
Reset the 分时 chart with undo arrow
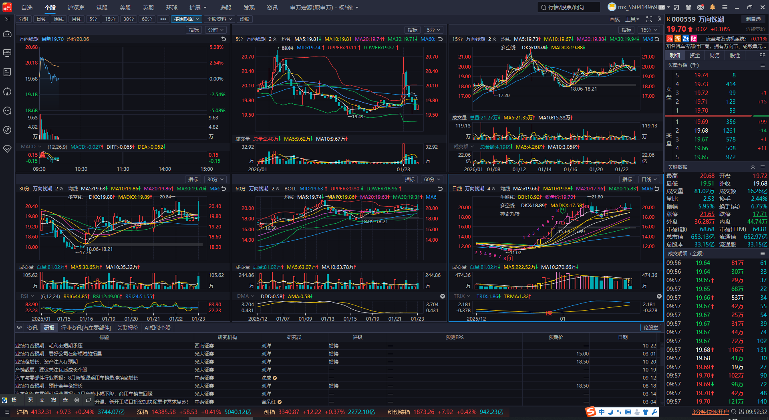click(223, 39)
